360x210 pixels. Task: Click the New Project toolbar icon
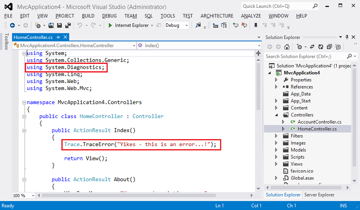(x=38, y=25)
